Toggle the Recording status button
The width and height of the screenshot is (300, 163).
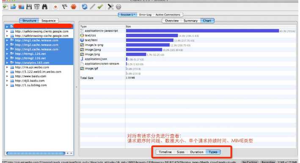(x=268, y=162)
